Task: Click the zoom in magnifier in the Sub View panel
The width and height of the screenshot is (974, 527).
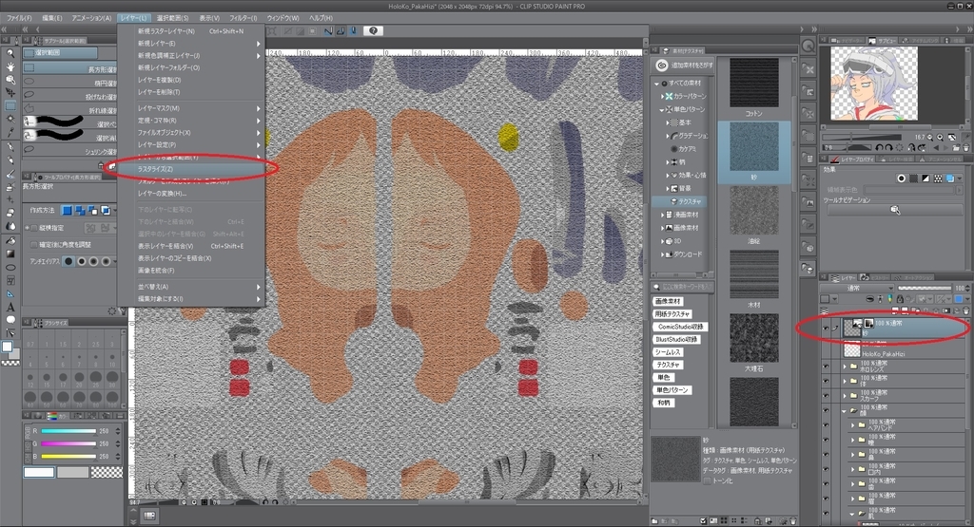Action: (x=940, y=137)
